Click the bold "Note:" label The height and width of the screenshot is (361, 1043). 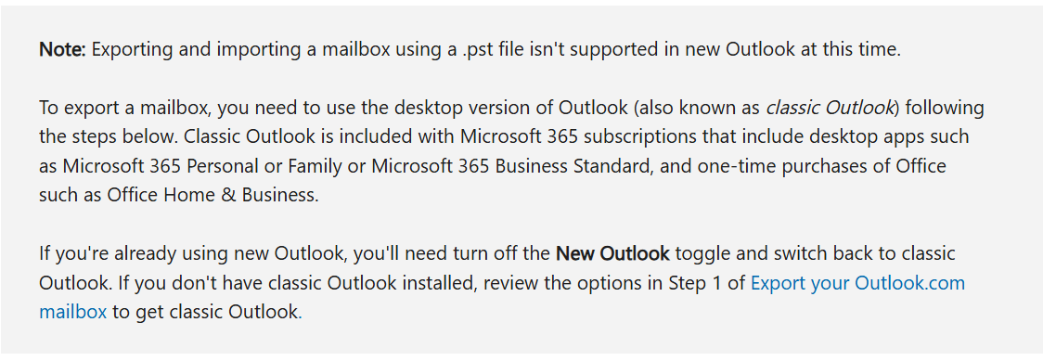(62, 49)
